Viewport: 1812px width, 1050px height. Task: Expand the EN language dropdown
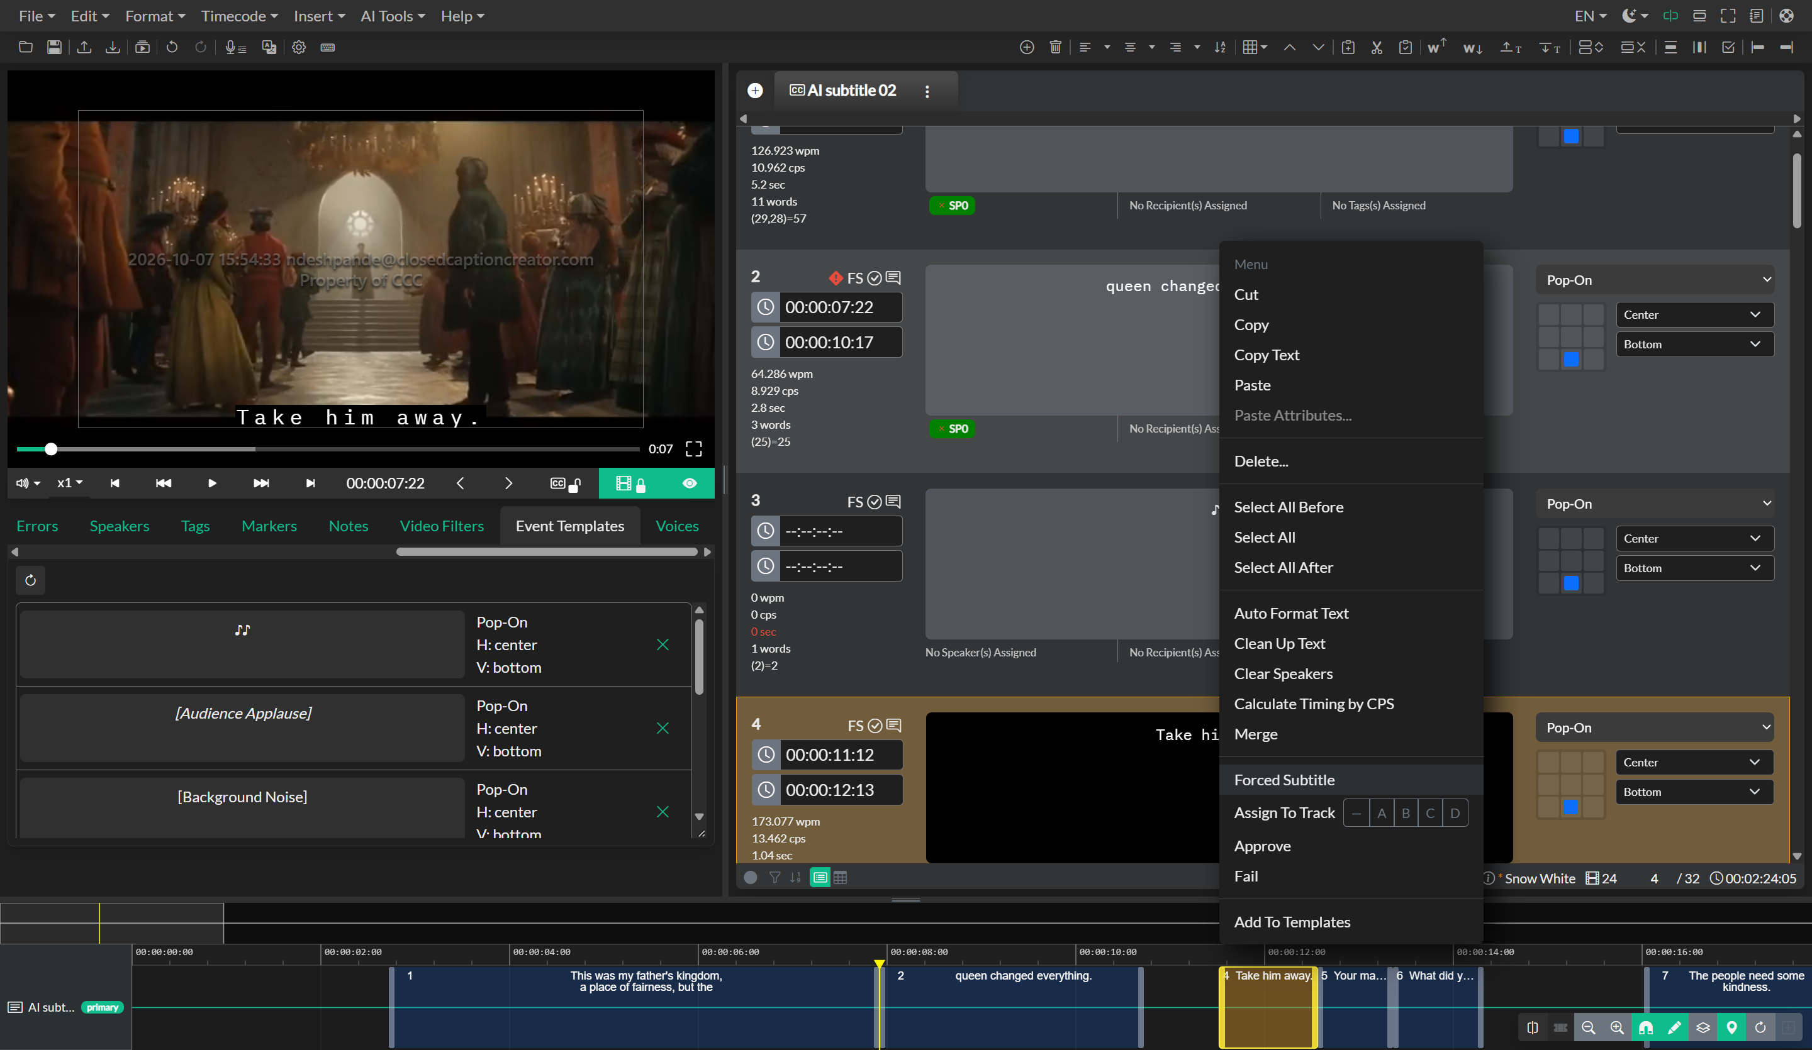(1591, 16)
